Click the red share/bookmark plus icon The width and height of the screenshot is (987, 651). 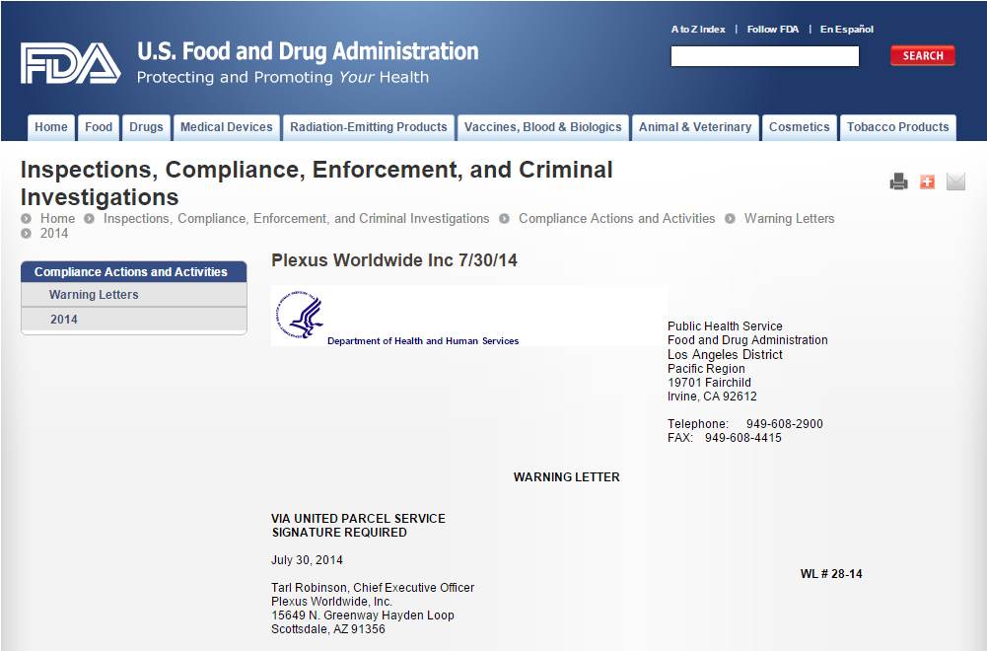click(x=927, y=181)
